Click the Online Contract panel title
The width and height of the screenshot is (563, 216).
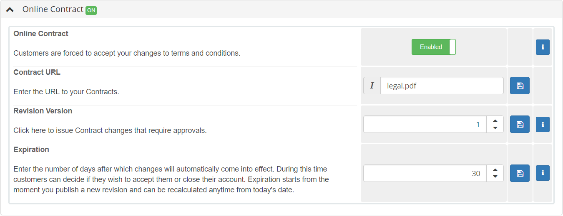[53, 9]
